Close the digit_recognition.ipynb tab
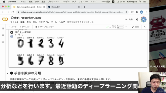The image size is (166, 93). 44,7
